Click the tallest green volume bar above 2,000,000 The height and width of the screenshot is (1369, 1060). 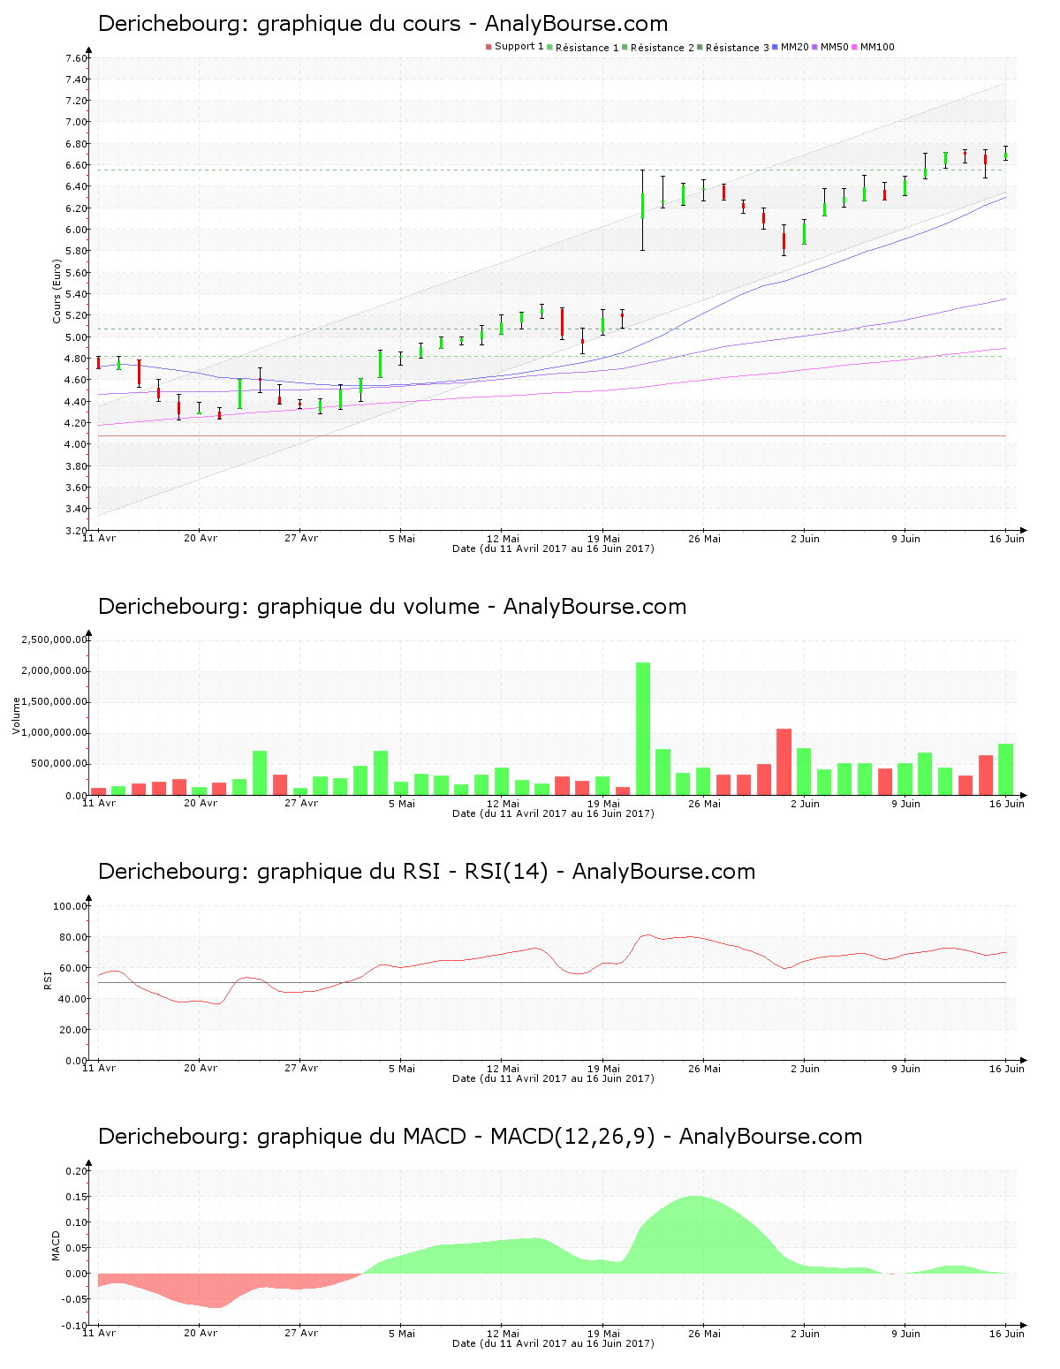point(643,729)
